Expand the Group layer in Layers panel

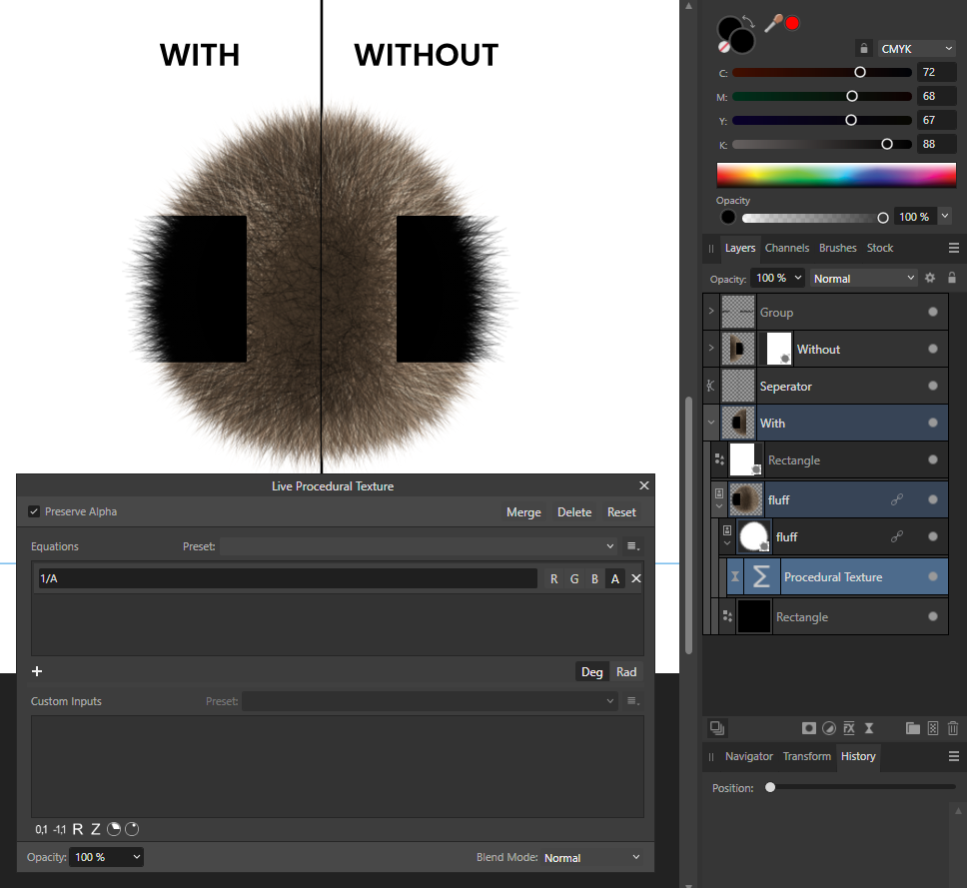[711, 312]
